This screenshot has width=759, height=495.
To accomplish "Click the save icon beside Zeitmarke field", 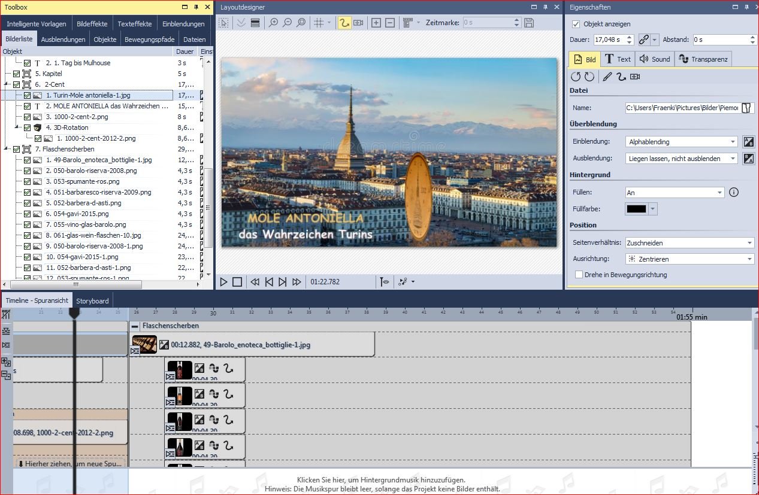I will [x=529, y=23].
